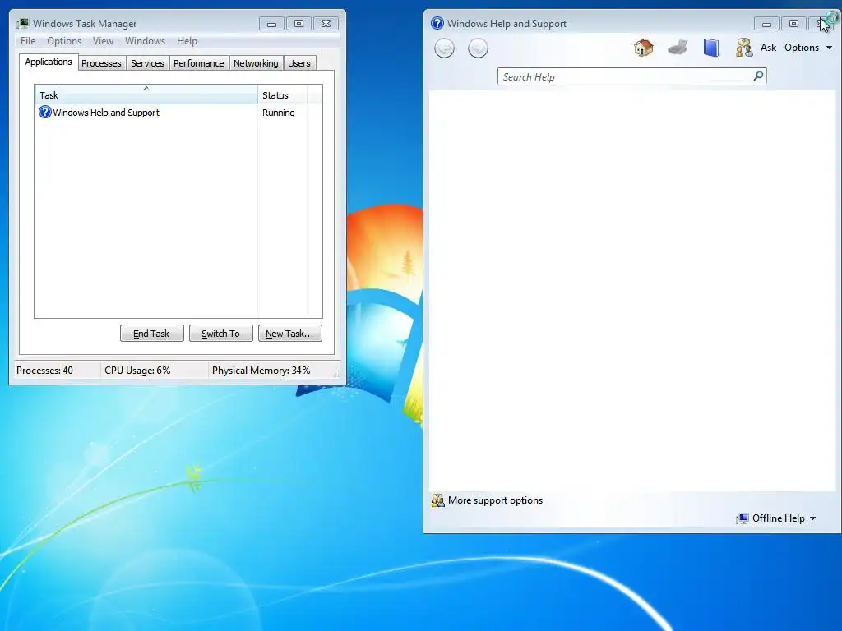The image size is (842, 631).
Task: Click the Forward arrow in Help and Support
Action: (x=478, y=48)
